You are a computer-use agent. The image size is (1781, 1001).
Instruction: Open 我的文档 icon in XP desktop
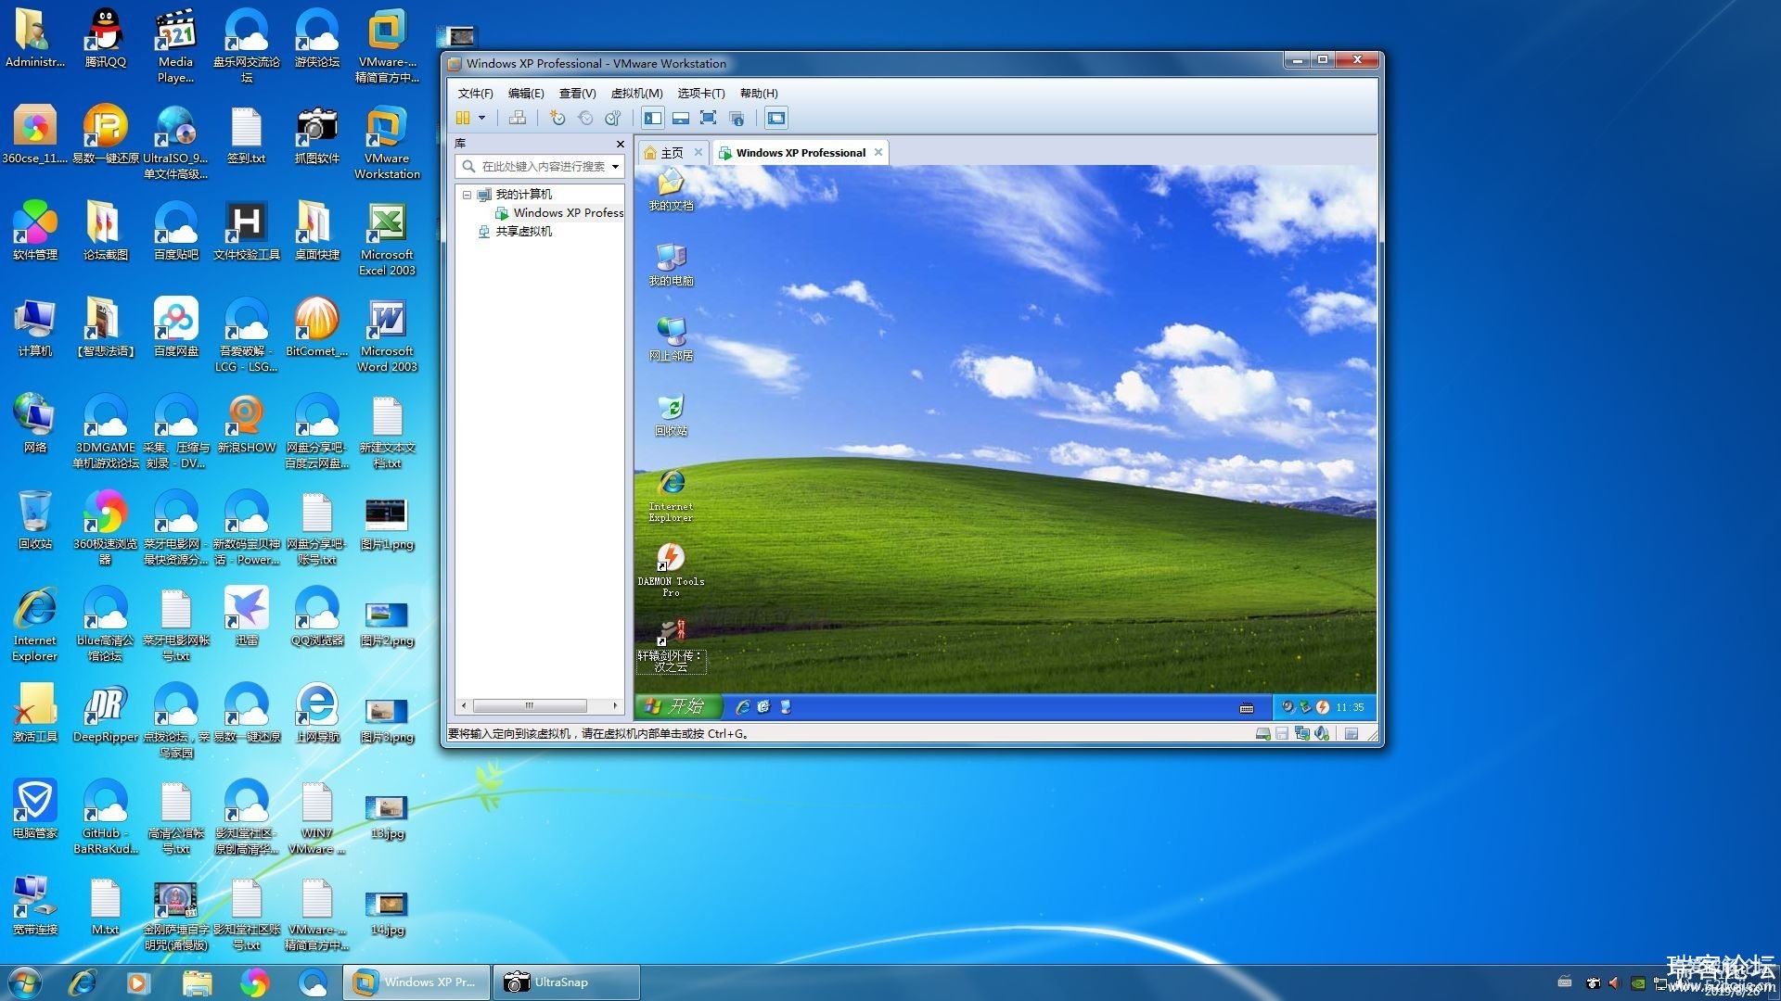[x=671, y=190]
